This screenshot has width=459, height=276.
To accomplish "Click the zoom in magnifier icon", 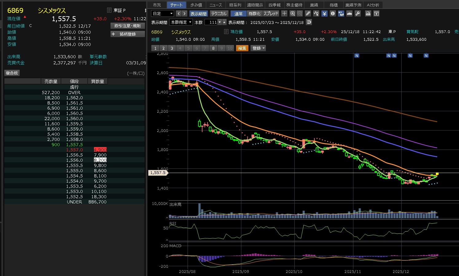I will (292, 13).
